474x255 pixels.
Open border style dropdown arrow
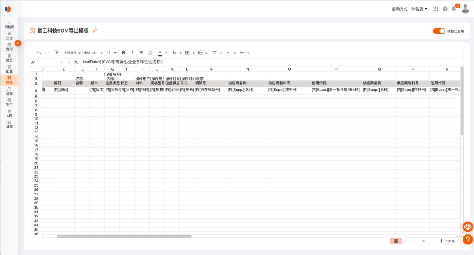click(x=193, y=53)
